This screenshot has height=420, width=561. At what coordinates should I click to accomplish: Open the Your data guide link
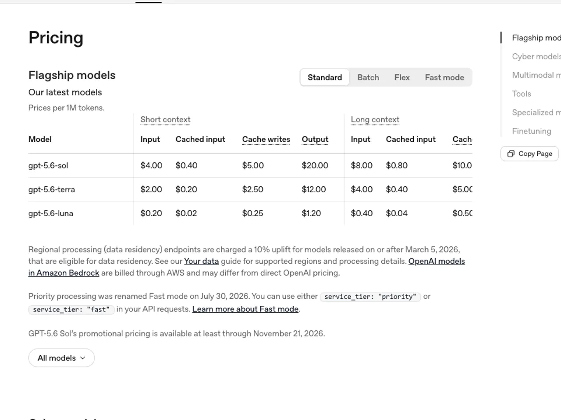[202, 261]
